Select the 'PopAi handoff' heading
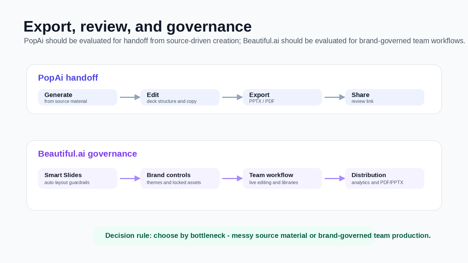The image size is (468, 263). (x=68, y=78)
